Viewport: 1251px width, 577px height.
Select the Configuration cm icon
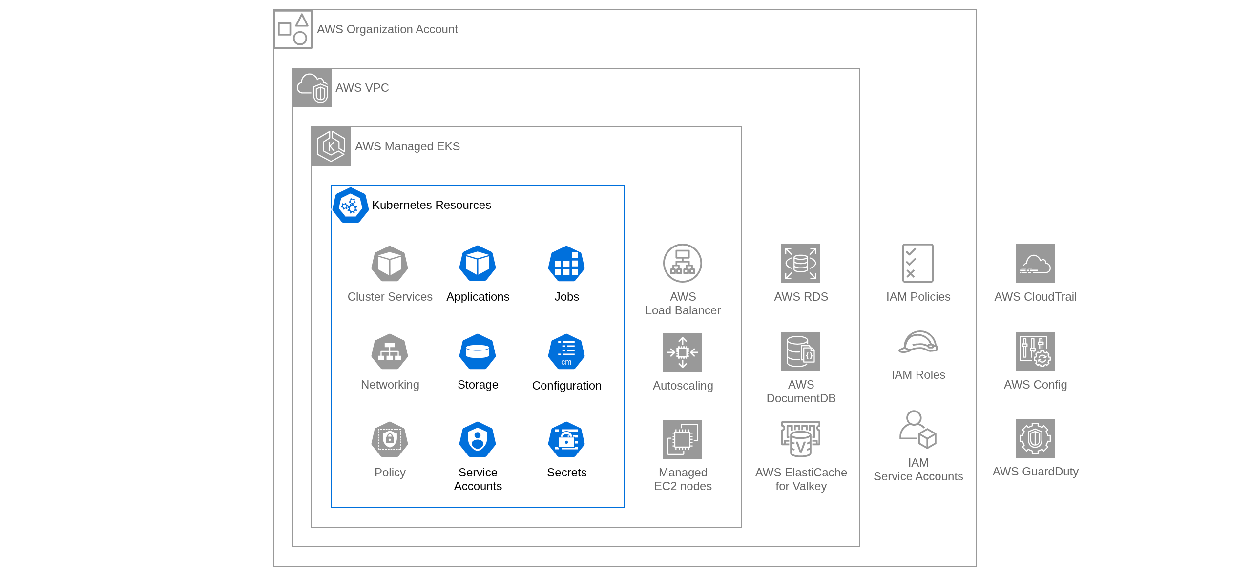(x=566, y=351)
